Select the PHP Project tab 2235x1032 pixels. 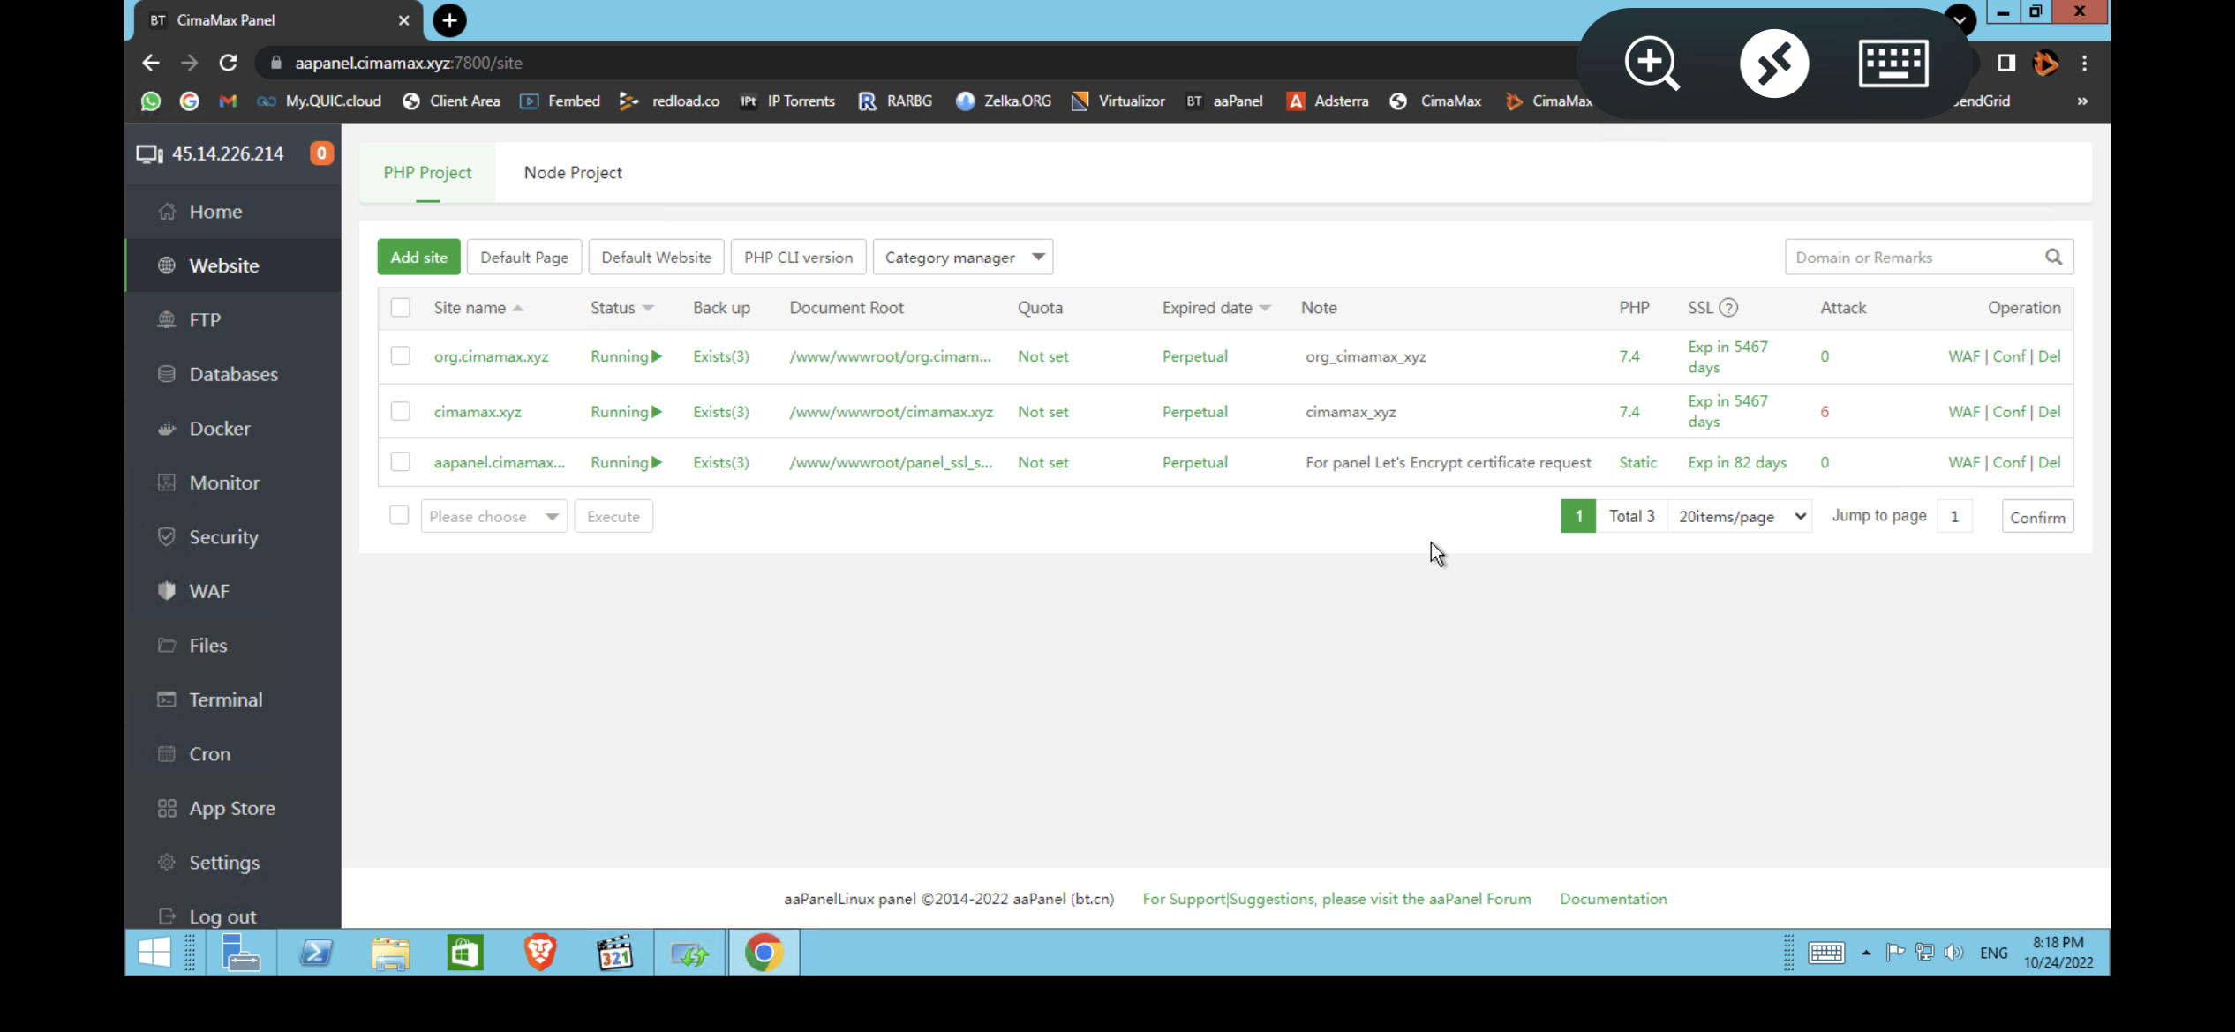coord(427,172)
